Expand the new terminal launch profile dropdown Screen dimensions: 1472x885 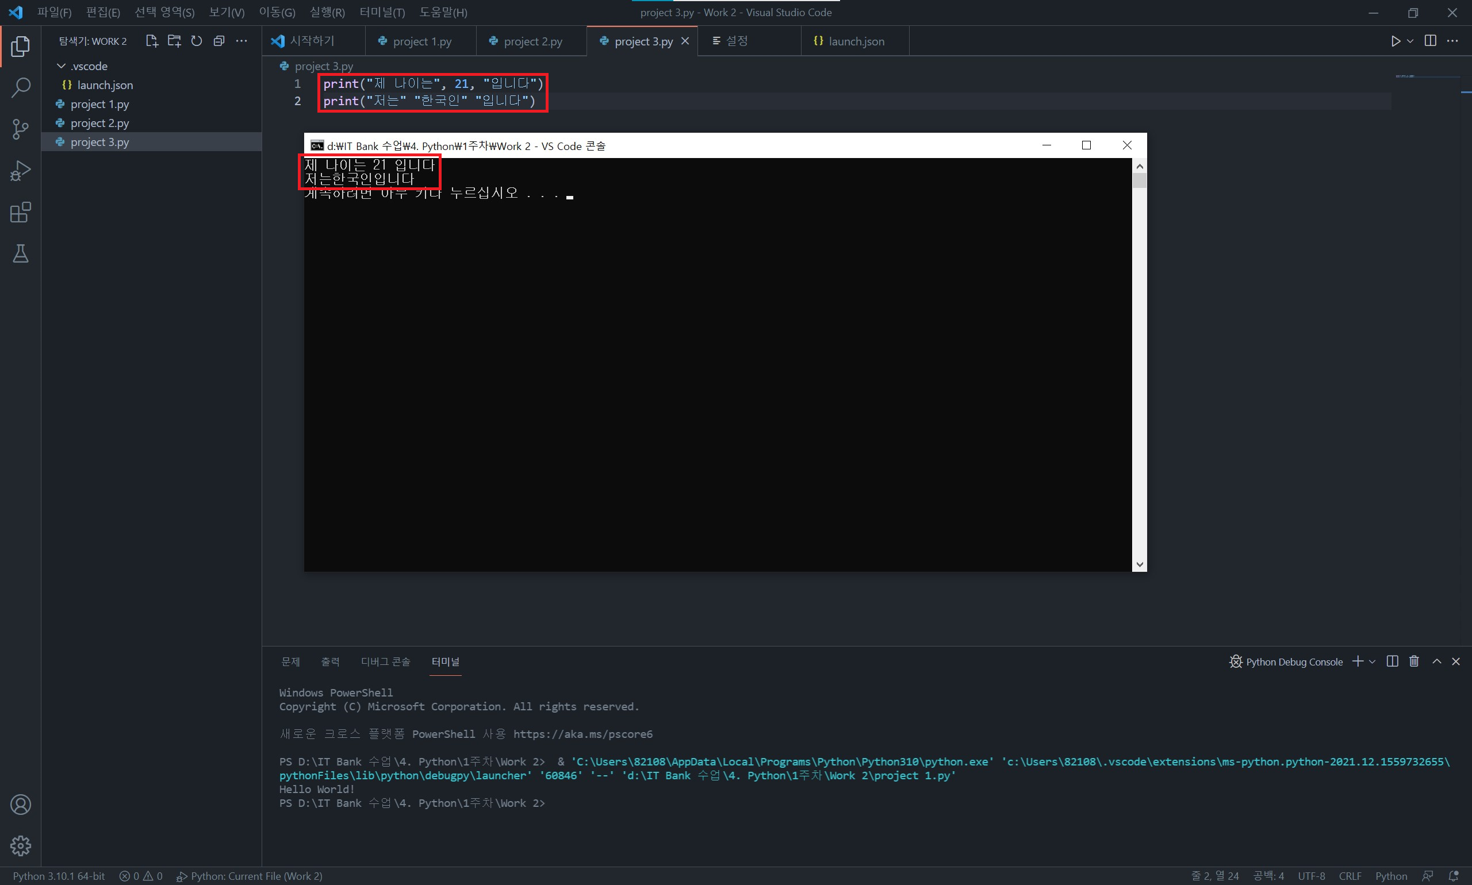tap(1373, 662)
